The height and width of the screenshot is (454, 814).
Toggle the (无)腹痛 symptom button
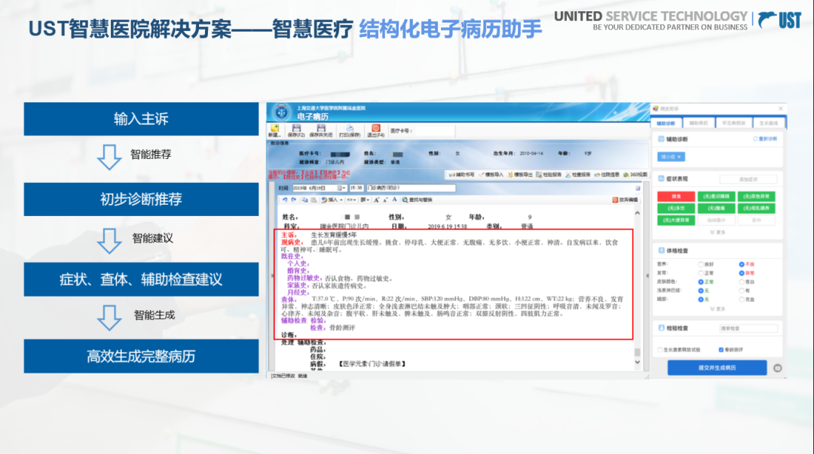click(716, 209)
